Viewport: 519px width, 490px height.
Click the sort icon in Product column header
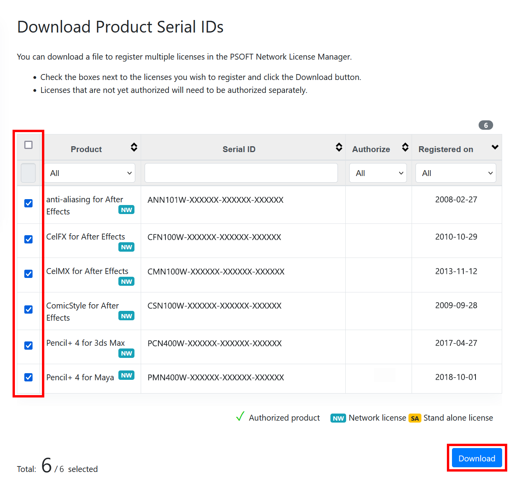(134, 147)
